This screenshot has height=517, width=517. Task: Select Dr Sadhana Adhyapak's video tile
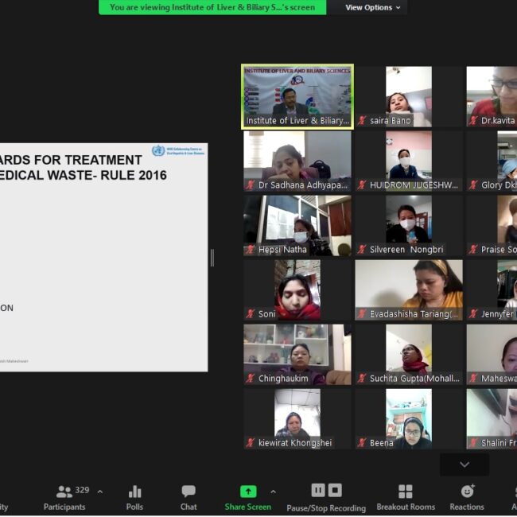(x=297, y=161)
